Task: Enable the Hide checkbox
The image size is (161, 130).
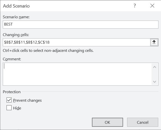Action: click(9, 108)
